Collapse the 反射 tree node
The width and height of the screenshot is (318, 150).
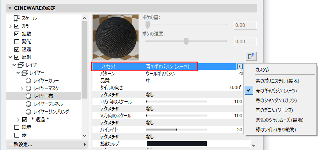[x=11, y=57]
